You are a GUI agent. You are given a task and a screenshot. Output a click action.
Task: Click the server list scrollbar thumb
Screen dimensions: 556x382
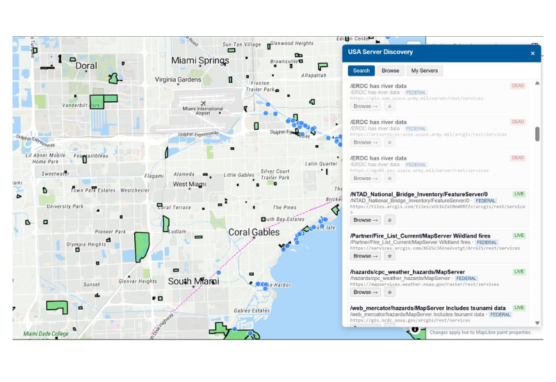537,134
